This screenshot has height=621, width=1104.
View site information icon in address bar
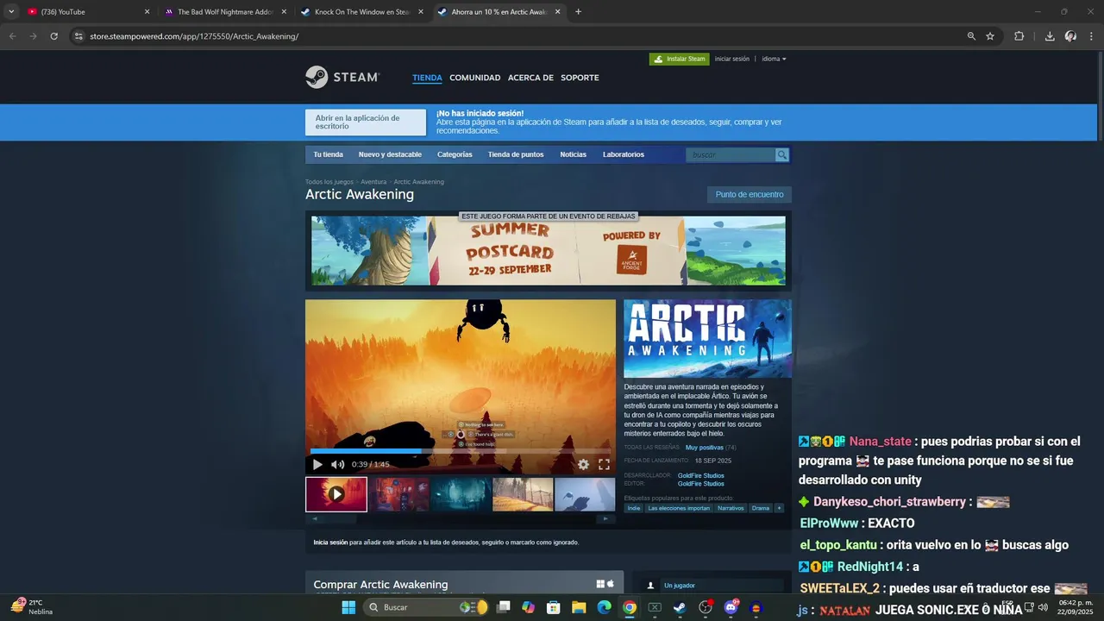point(78,36)
